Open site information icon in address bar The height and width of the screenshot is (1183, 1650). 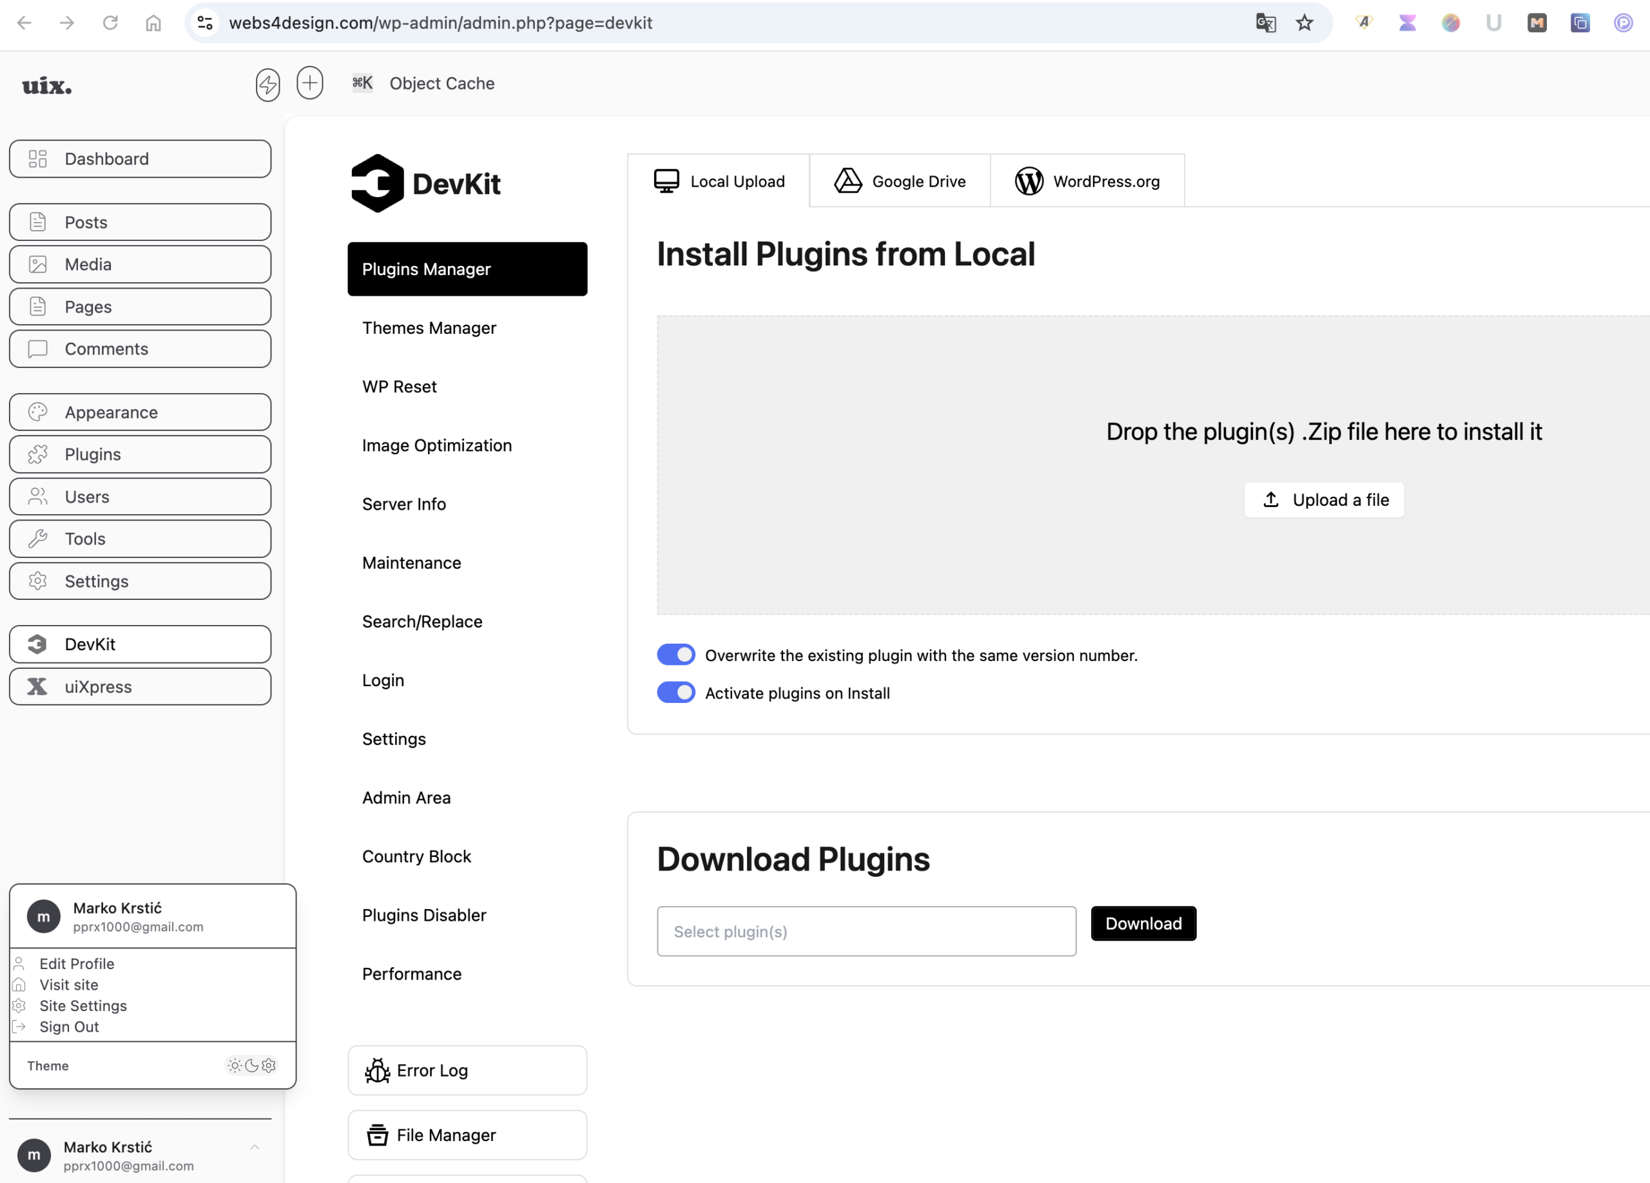pyautogui.click(x=205, y=23)
